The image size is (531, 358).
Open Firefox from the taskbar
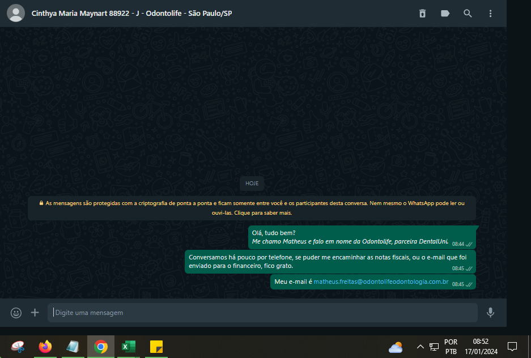point(45,347)
